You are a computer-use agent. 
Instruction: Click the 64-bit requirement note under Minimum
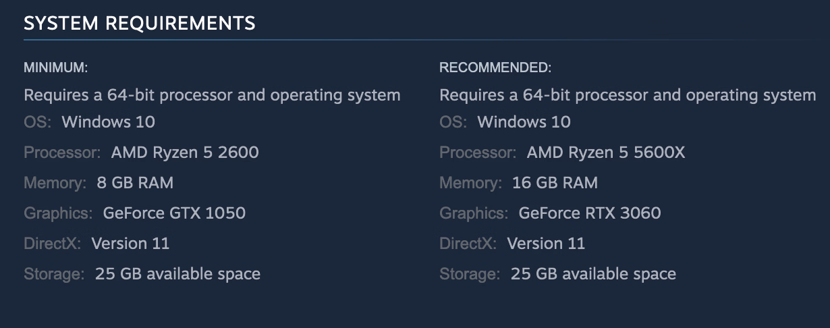pyautogui.click(x=212, y=95)
